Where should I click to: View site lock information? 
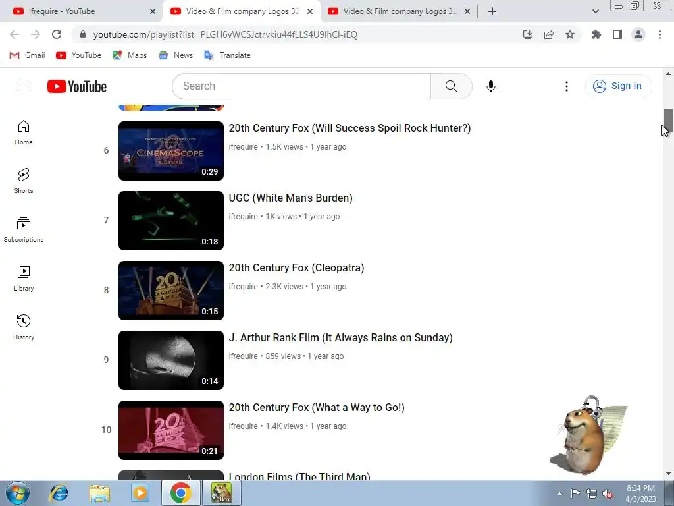coord(83,34)
